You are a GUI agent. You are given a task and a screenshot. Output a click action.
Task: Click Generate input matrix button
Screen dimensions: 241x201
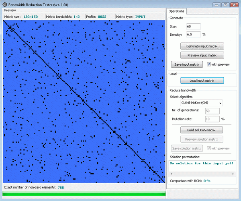tap(202, 46)
